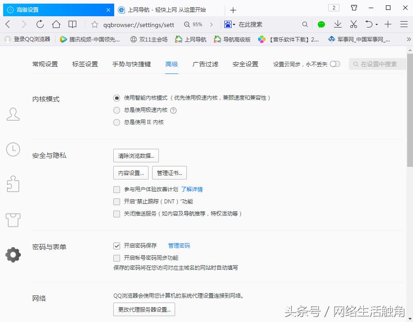Toggle the 设置云同步 switch
Screen dimensions: 413x322
point(335,64)
